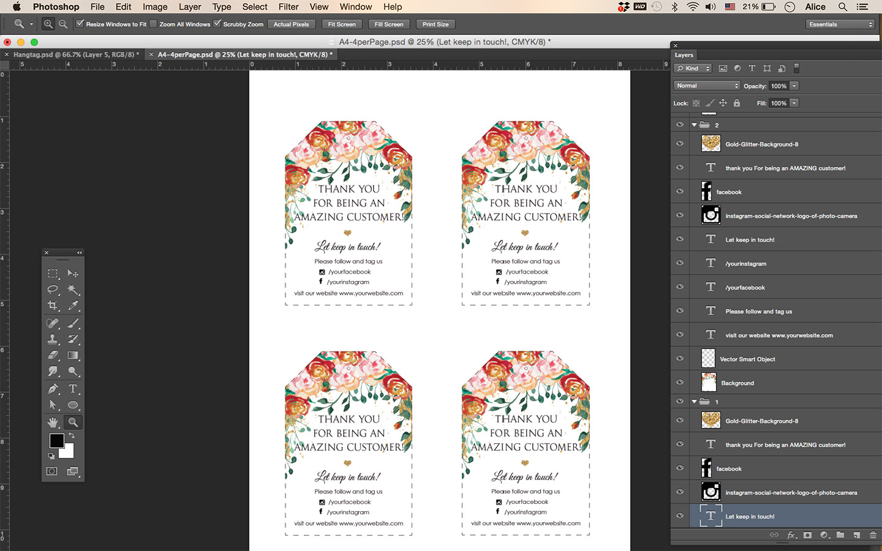Open the Fill slider dropdown arrow
The height and width of the screenshot is (551, 882).
pos(794,103)
